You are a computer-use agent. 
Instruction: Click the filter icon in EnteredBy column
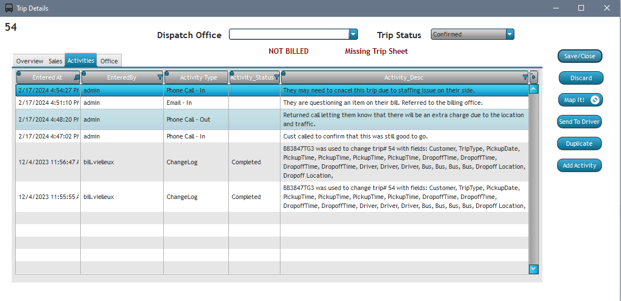(x=160, y=78)
